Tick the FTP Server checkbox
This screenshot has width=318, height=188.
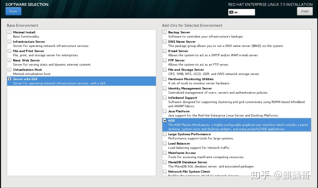click(x=165, y=60)
